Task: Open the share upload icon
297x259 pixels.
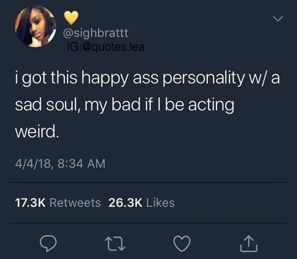Action: pos(249,244)
